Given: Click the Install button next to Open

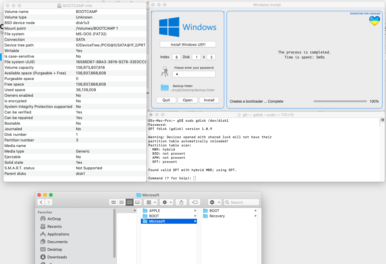Looking at the screenshot, I should coord(209,100).
